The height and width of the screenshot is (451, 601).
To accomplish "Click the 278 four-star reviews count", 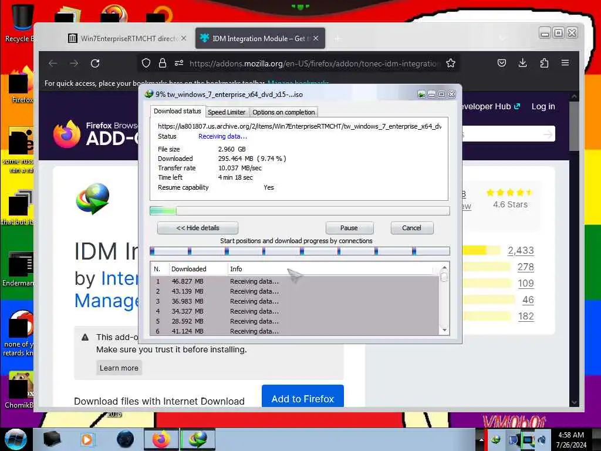I will [525, 267].
